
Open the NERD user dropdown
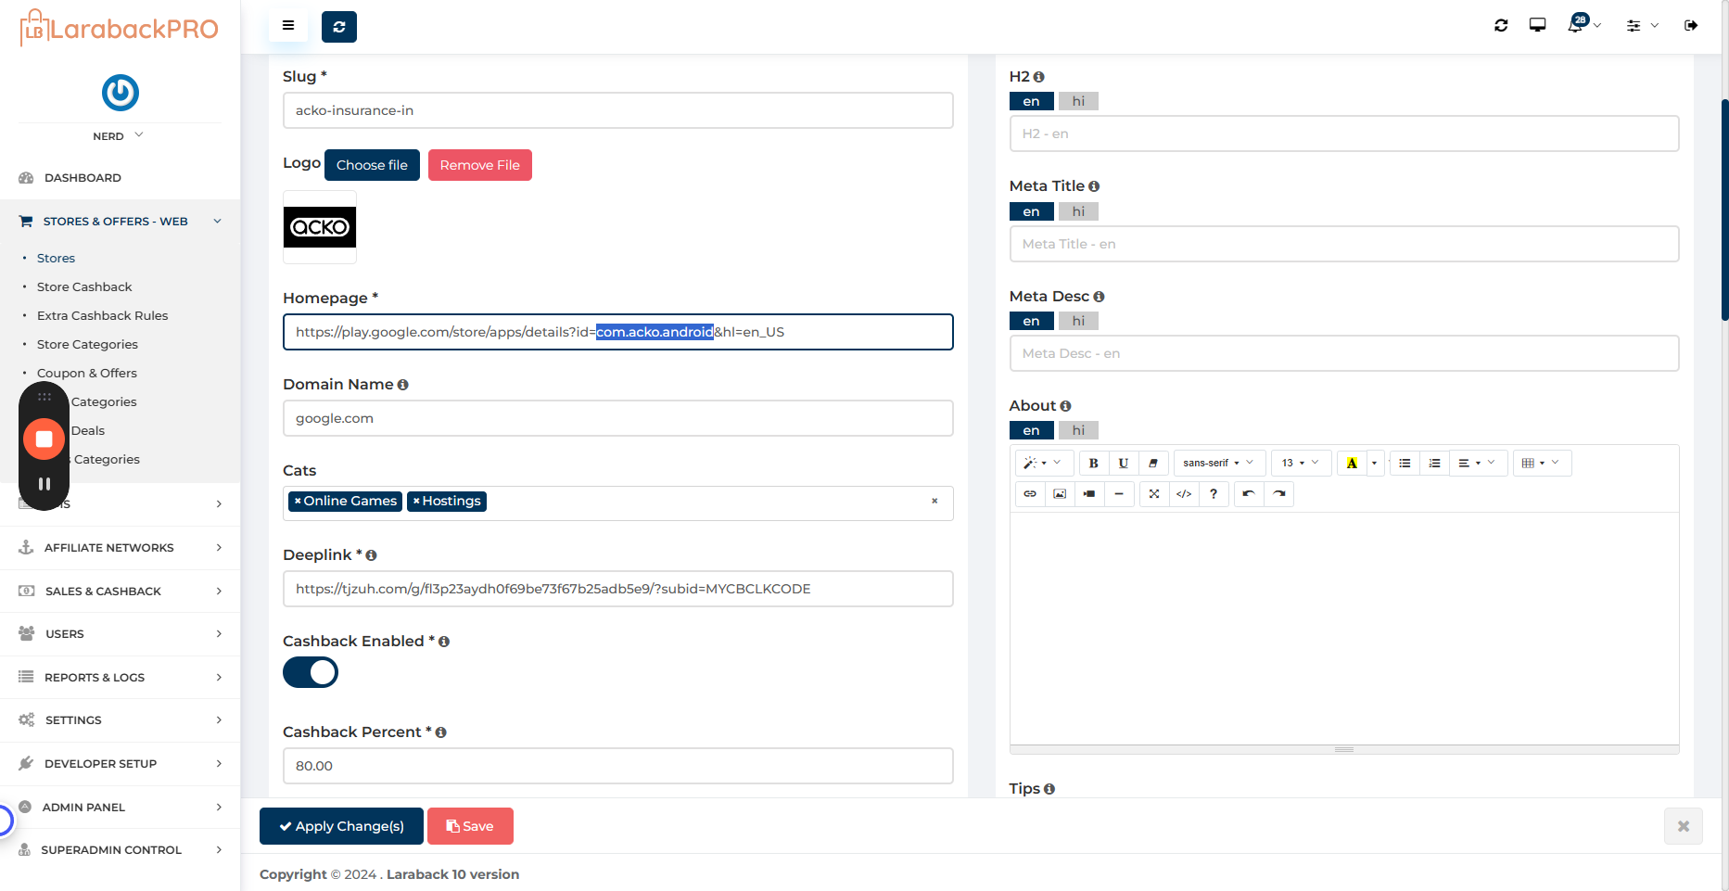click(x=119, y=135)
